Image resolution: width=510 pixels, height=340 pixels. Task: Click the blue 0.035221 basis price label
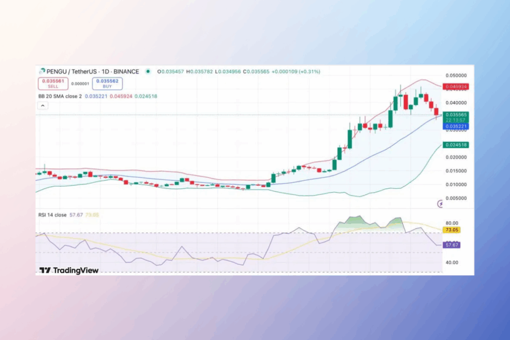point(456,126)
